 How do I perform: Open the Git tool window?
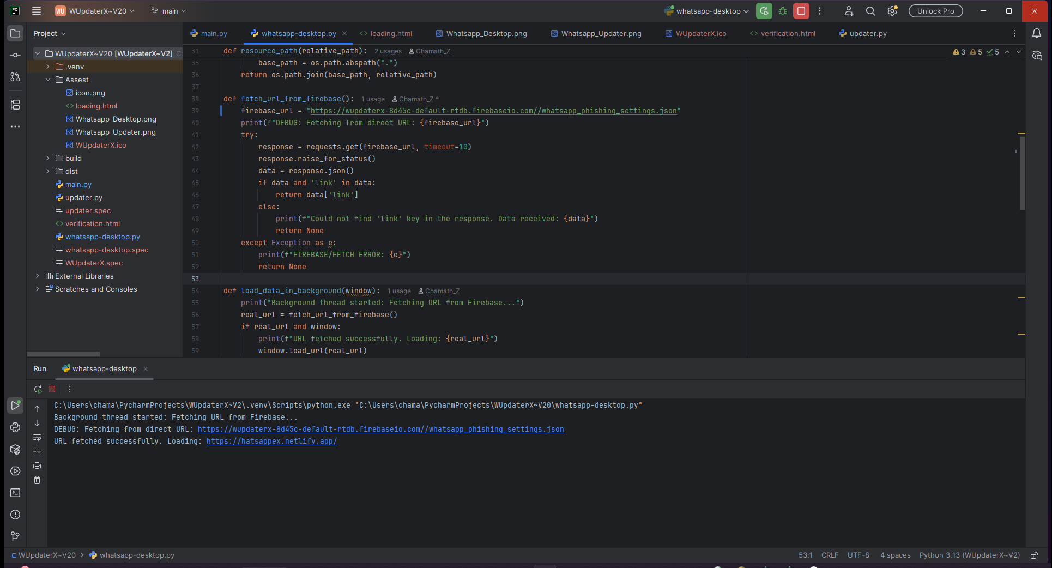[x=15, y=536]
